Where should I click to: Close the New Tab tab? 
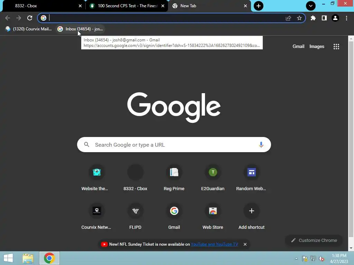coord(245,6)
